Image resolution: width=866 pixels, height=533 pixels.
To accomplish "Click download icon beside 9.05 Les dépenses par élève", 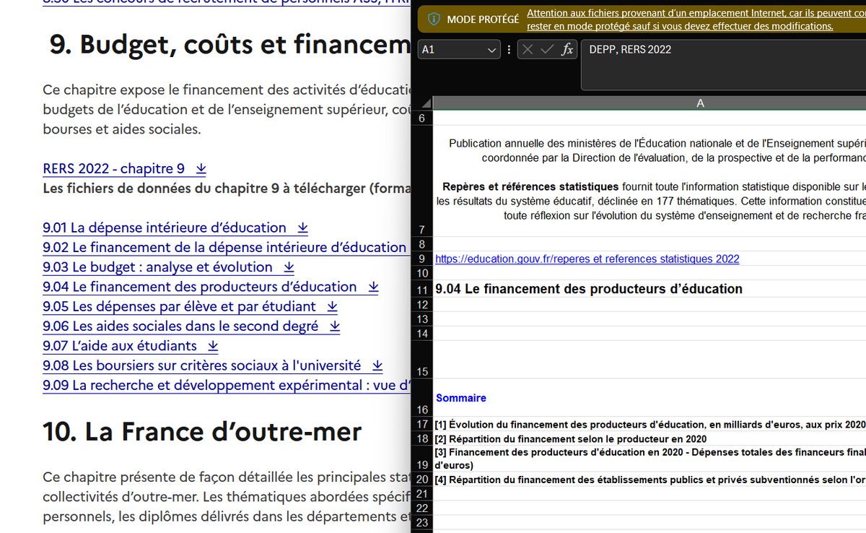I will coord(333,306).
